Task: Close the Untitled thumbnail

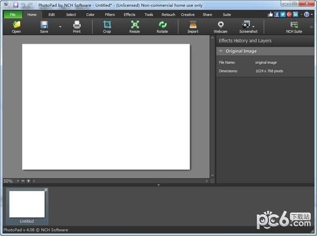Action: [46, 190]
